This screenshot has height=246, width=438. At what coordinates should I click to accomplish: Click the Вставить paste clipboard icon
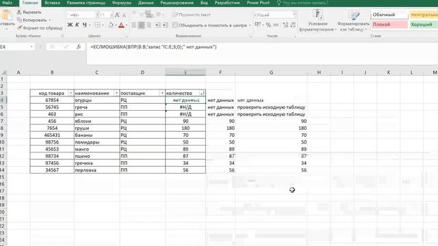[x=7, y=15]
